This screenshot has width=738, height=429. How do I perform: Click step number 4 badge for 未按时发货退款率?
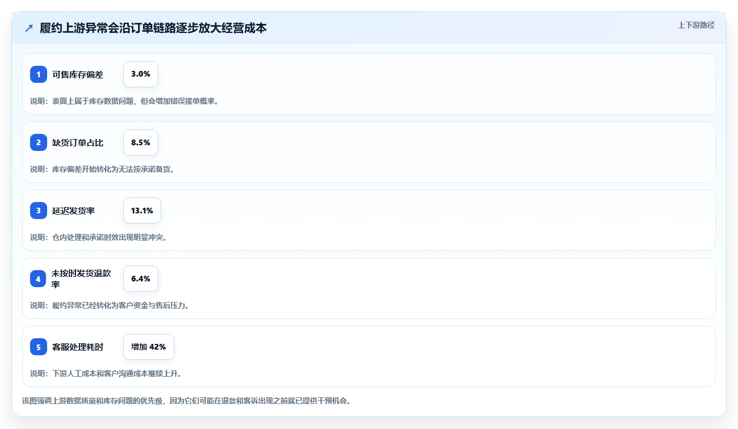click(x=39, y=279)
